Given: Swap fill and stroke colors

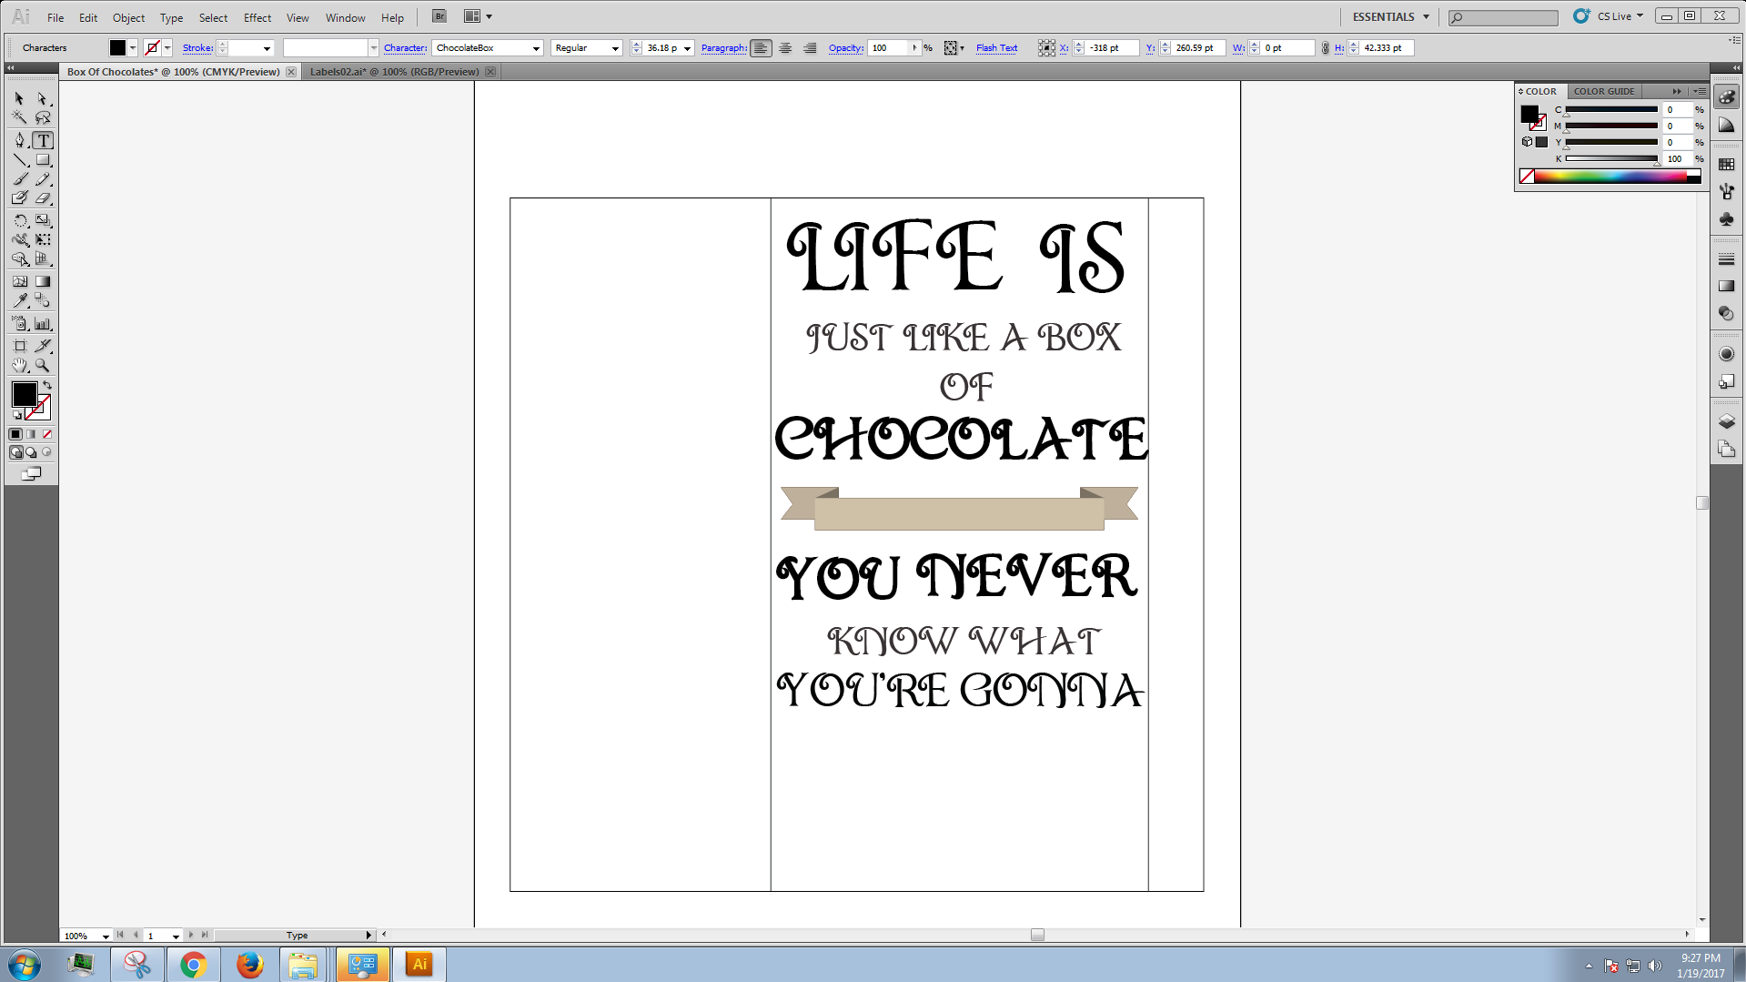Looking at the screenshot, I should coord(47,386).
